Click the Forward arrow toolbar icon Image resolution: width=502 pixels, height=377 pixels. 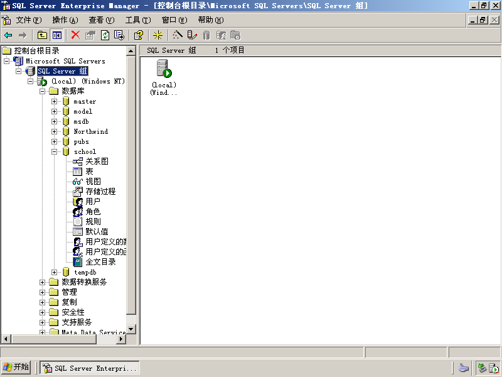coord(23,35)
